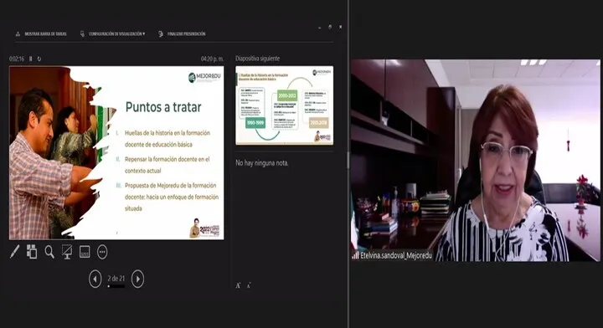Decrease notes text size
This screenshot has height=328, width=603.
[x=249, y=285]
